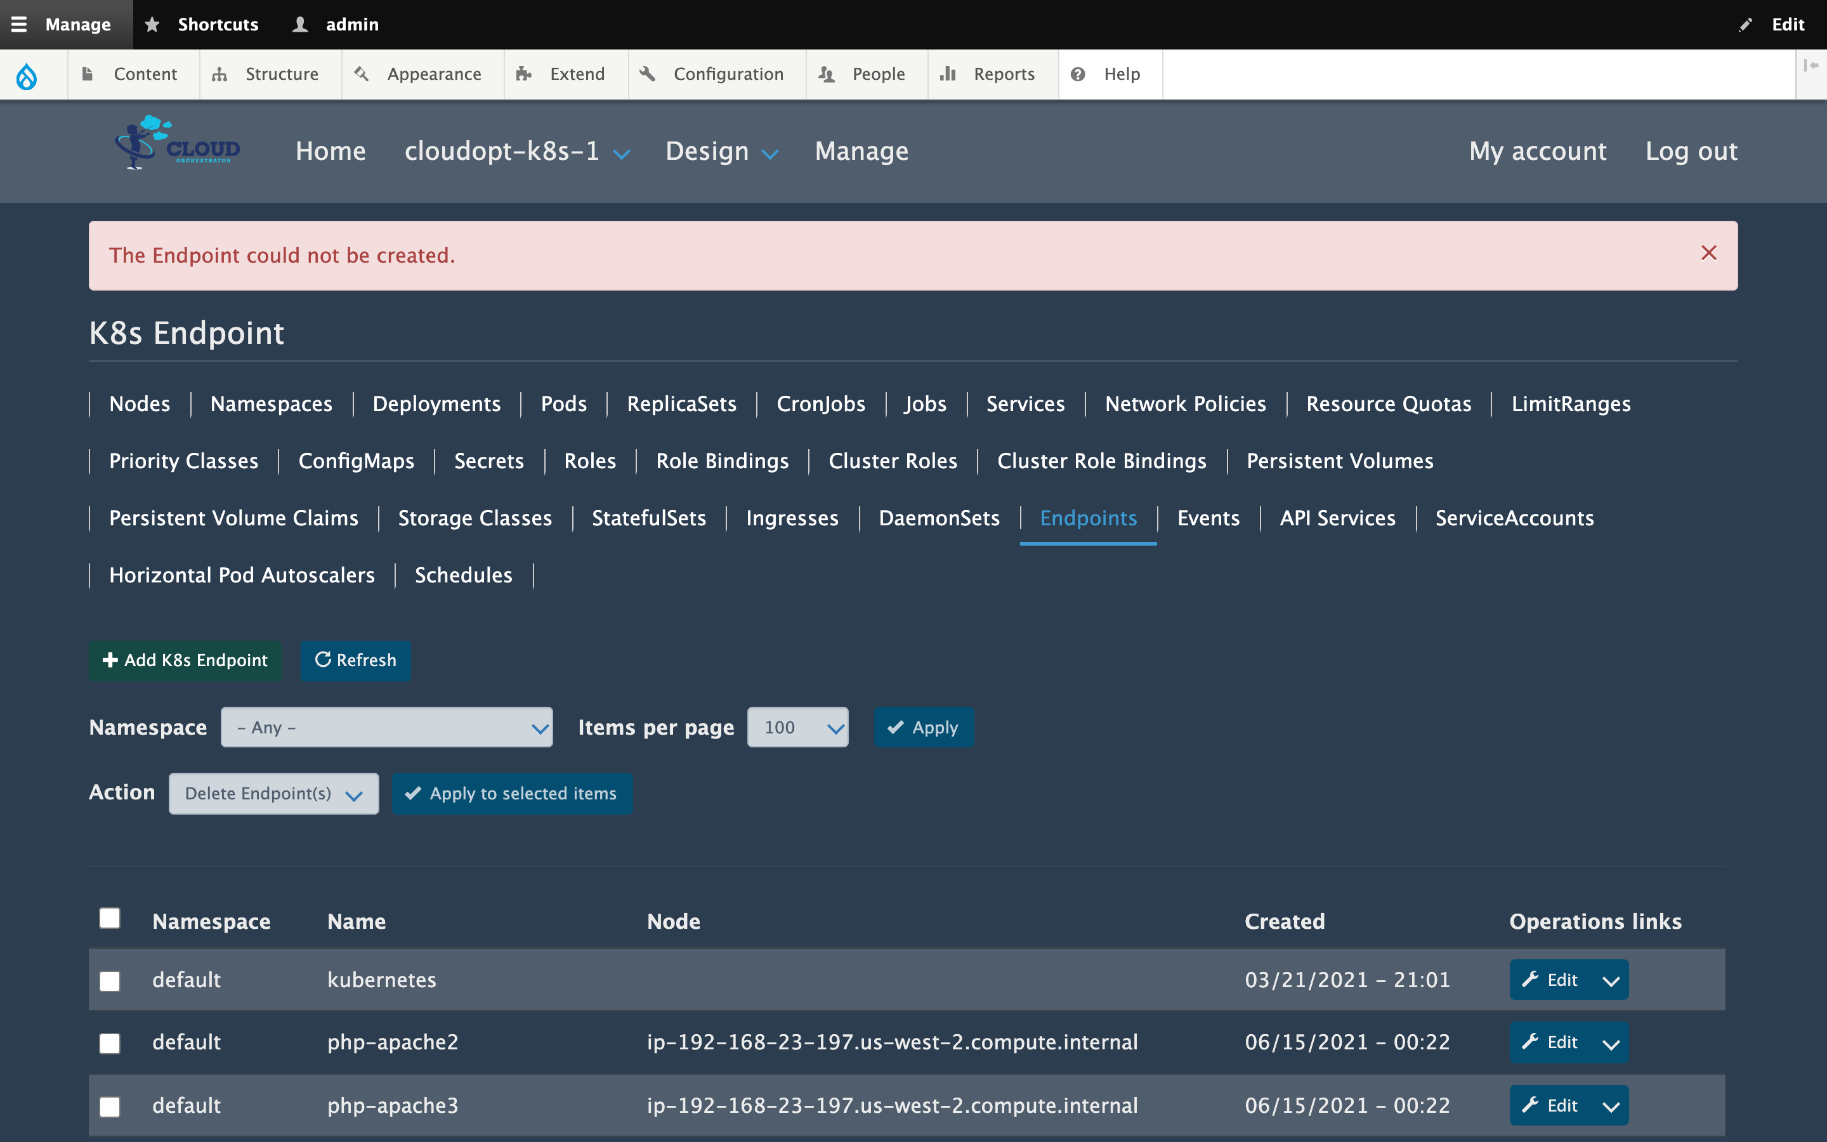Click Apply to selected items

tap(513, 793)
